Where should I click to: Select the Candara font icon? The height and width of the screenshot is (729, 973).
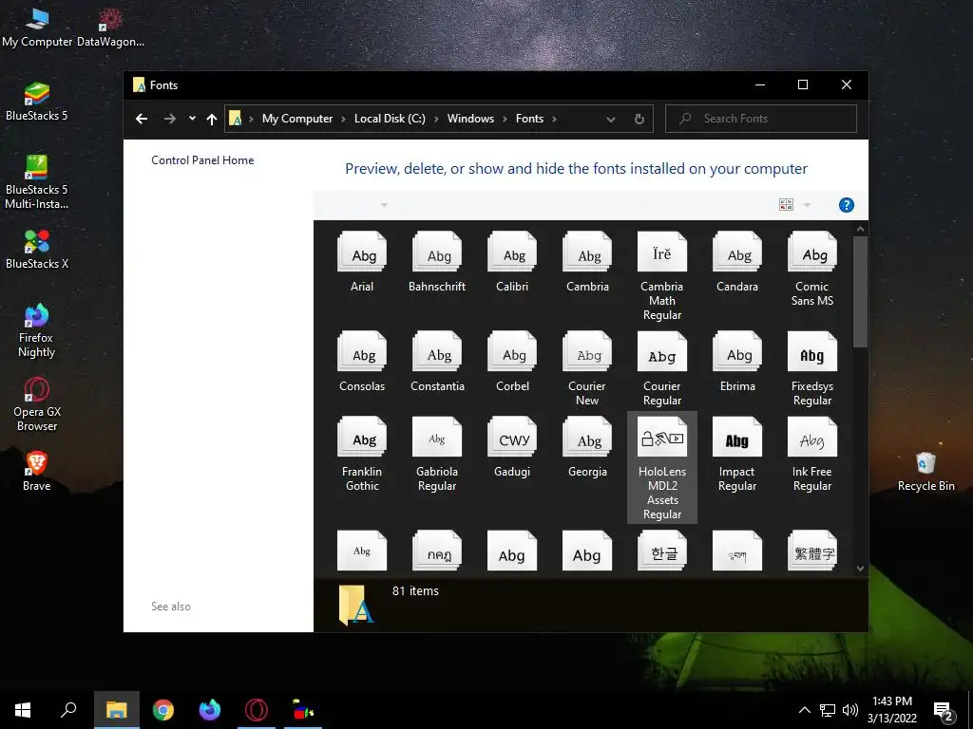[737, 252]
